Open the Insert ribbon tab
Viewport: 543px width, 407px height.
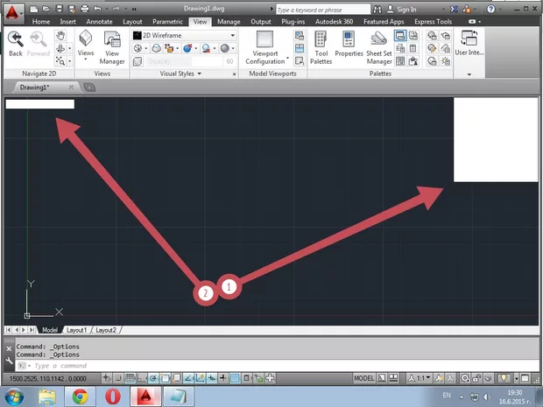[67, 22]
